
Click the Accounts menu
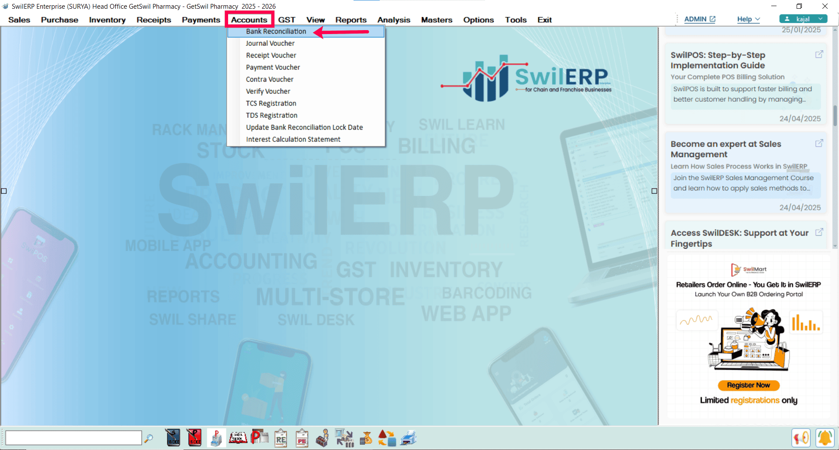249,20
